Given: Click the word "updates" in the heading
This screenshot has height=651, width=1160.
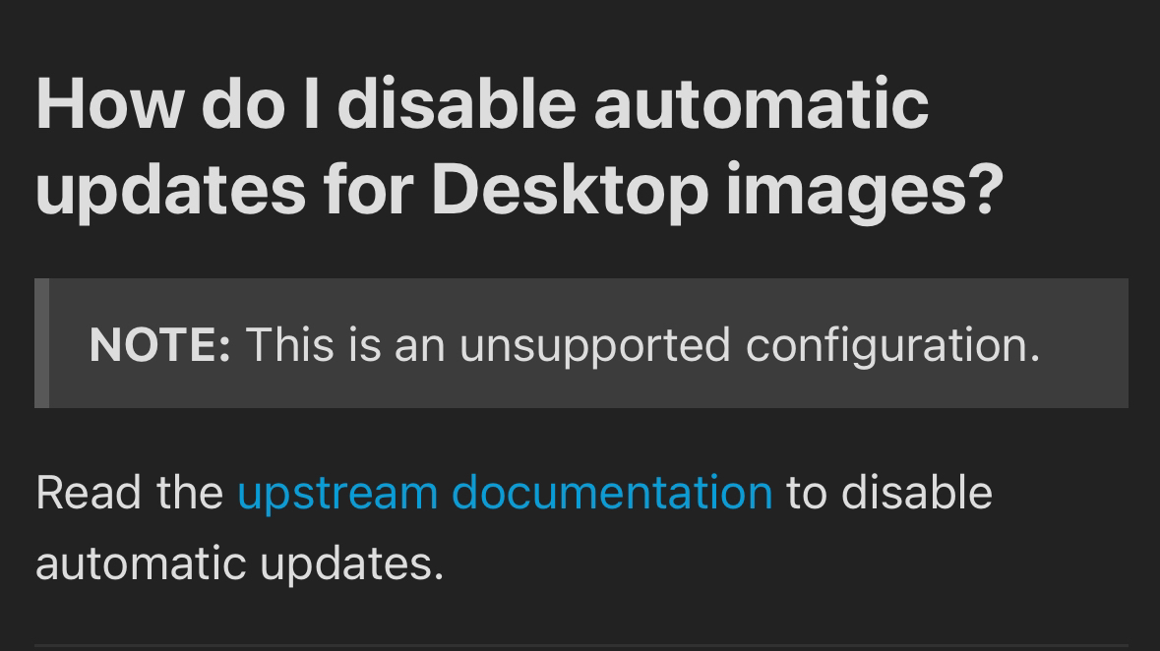Looking at the screenshot, I should coord(171,191).
